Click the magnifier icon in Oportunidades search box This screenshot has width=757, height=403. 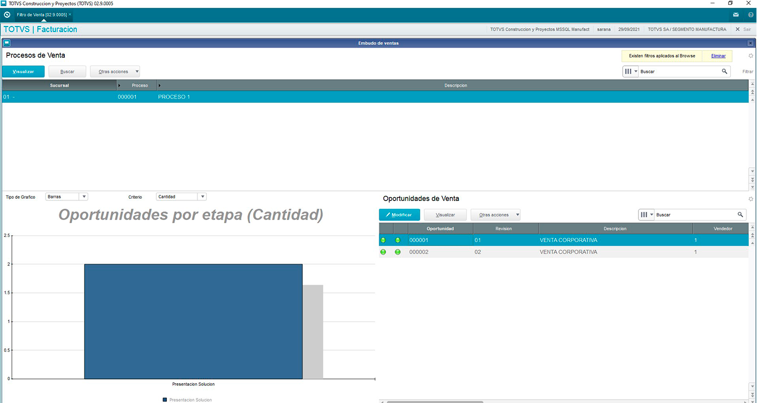pos(740,214)
